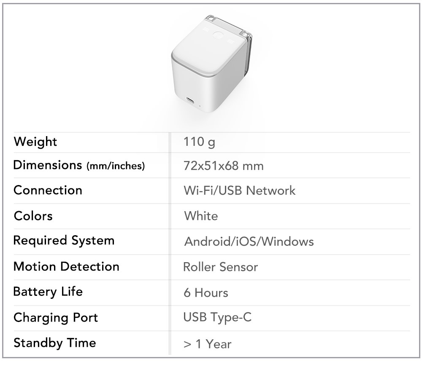Screen dimensions: 422x365
Task: Select the Motion Detection label
Action: (66, 267)
